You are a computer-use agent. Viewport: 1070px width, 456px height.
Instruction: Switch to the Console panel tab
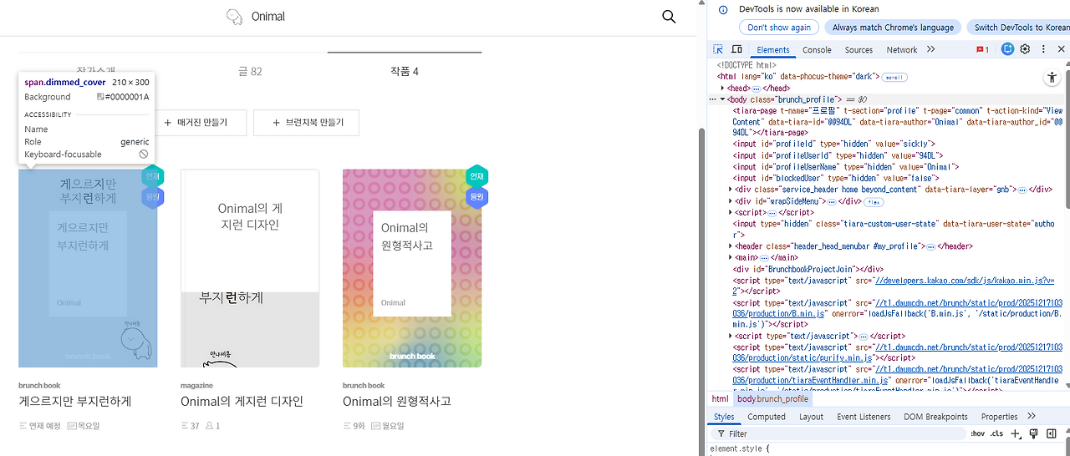pyautogui.click(x=817, y=50)
